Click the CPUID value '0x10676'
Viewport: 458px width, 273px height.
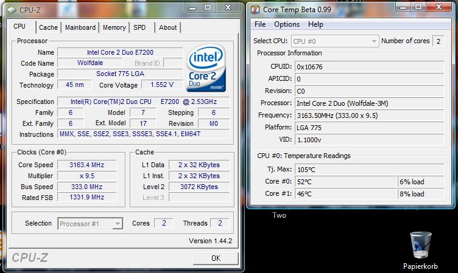click(x=370, y=67)
